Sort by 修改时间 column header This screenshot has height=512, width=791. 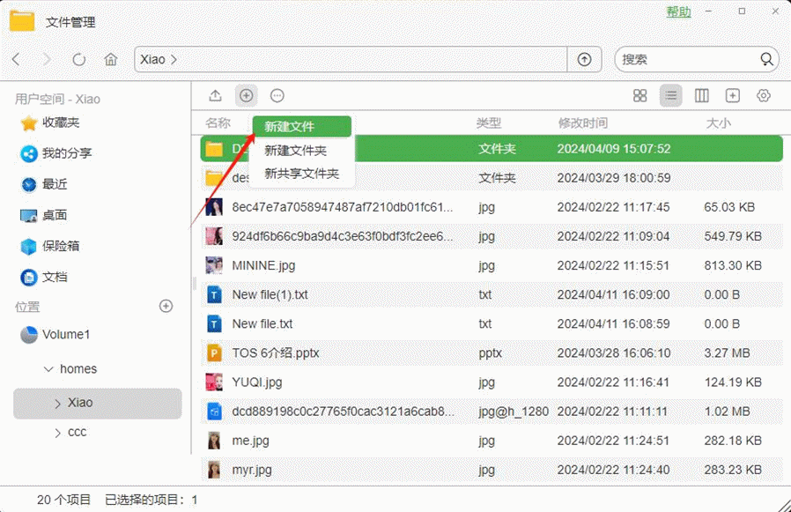[582, 122]
